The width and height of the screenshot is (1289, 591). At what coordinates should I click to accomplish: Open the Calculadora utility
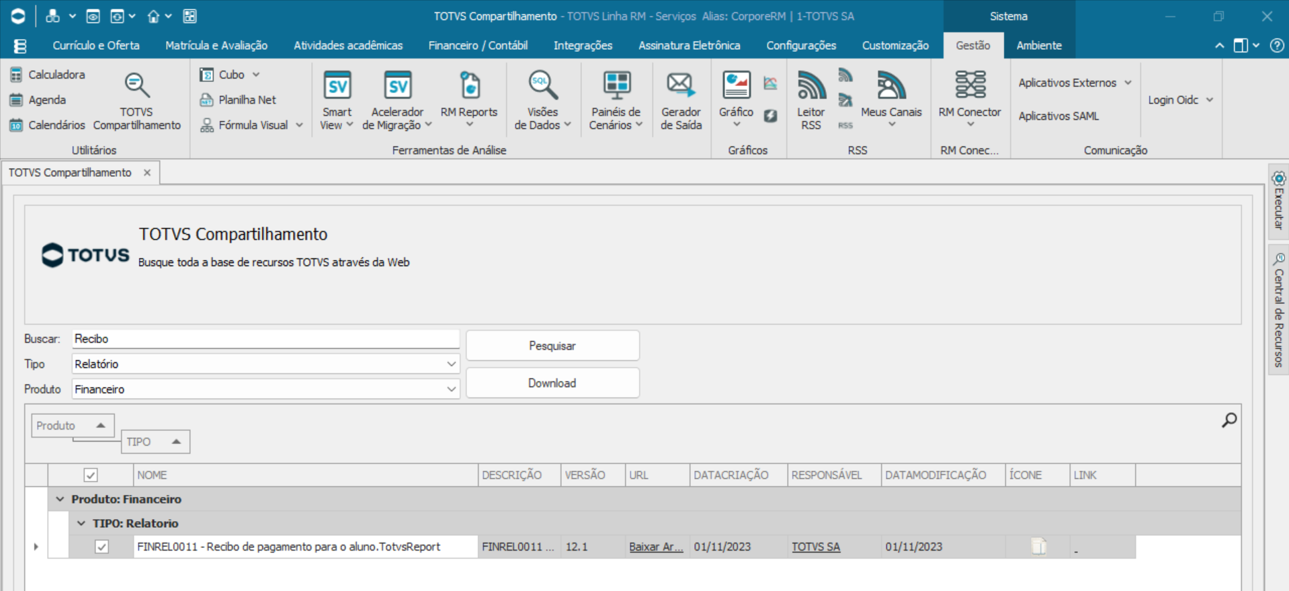pyautogui.click(x=48, y=75)
